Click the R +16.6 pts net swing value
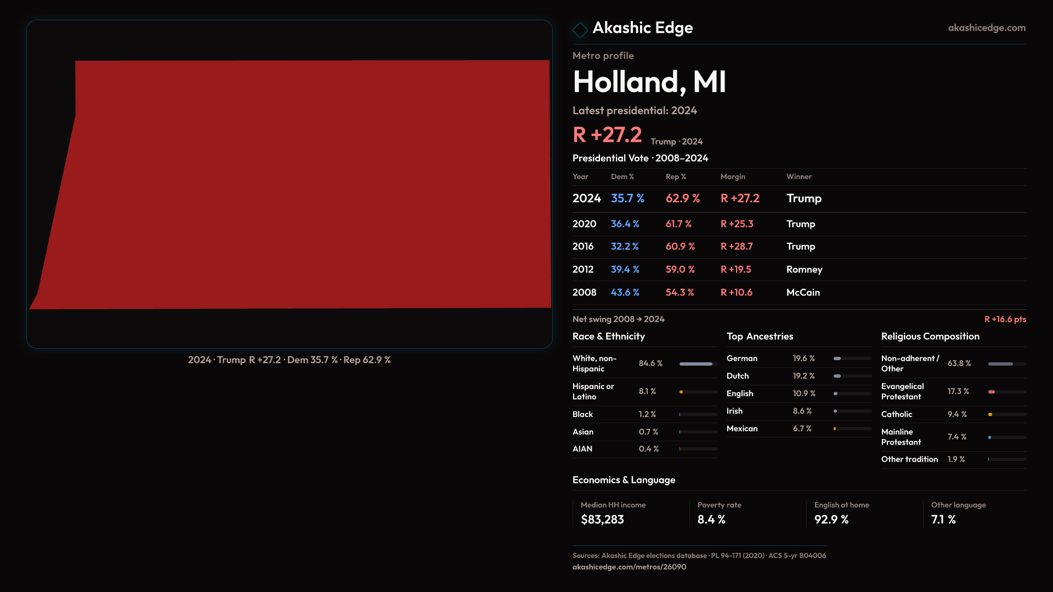1053x592 pixels. (1005, 320)
